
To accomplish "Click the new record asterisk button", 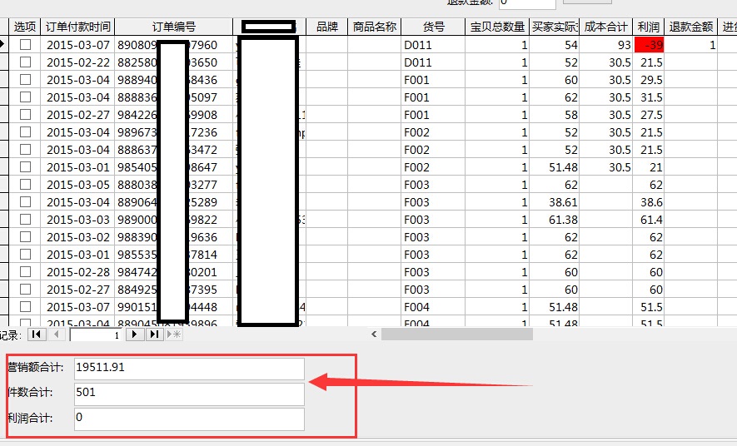I will pos(174,334).
